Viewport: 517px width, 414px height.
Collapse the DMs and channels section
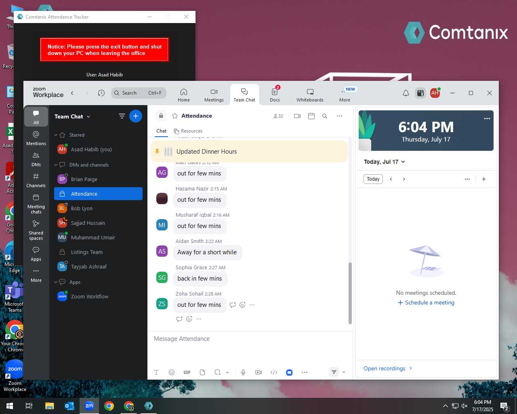[56, 165]
